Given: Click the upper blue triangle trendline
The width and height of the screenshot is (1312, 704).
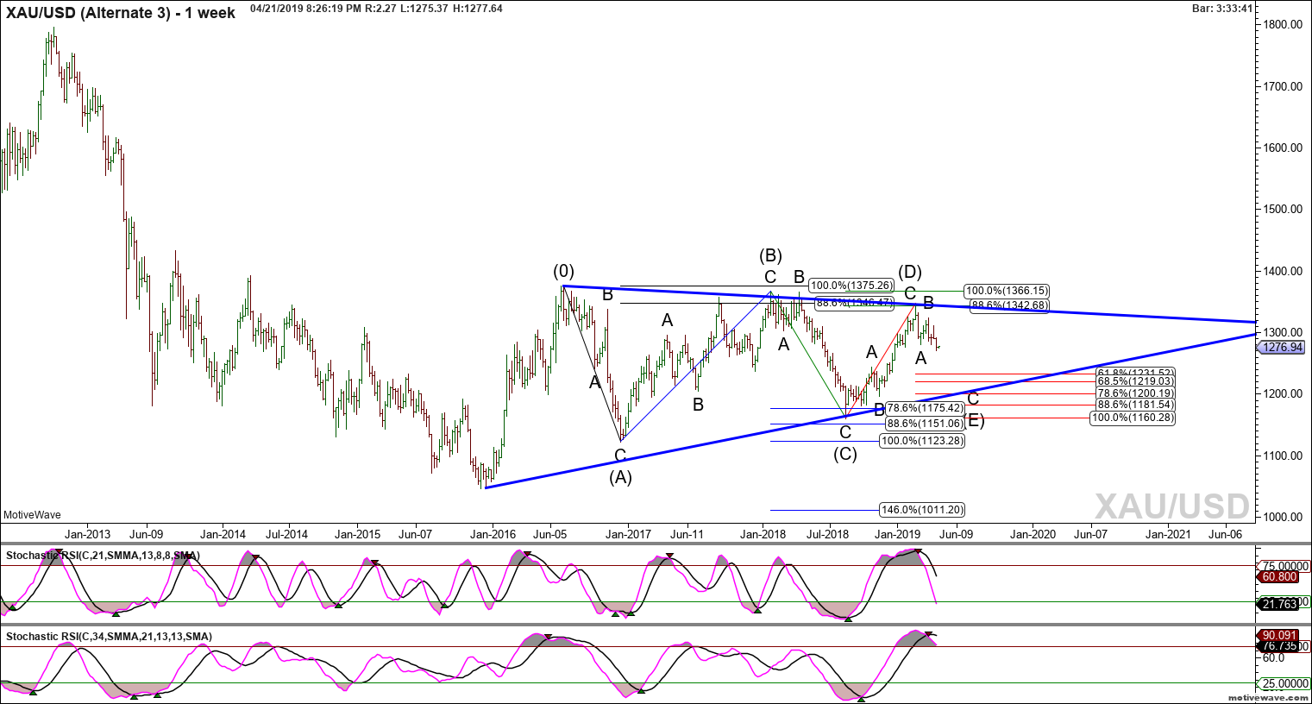Looking at the screenshot, I should (909, 304).
